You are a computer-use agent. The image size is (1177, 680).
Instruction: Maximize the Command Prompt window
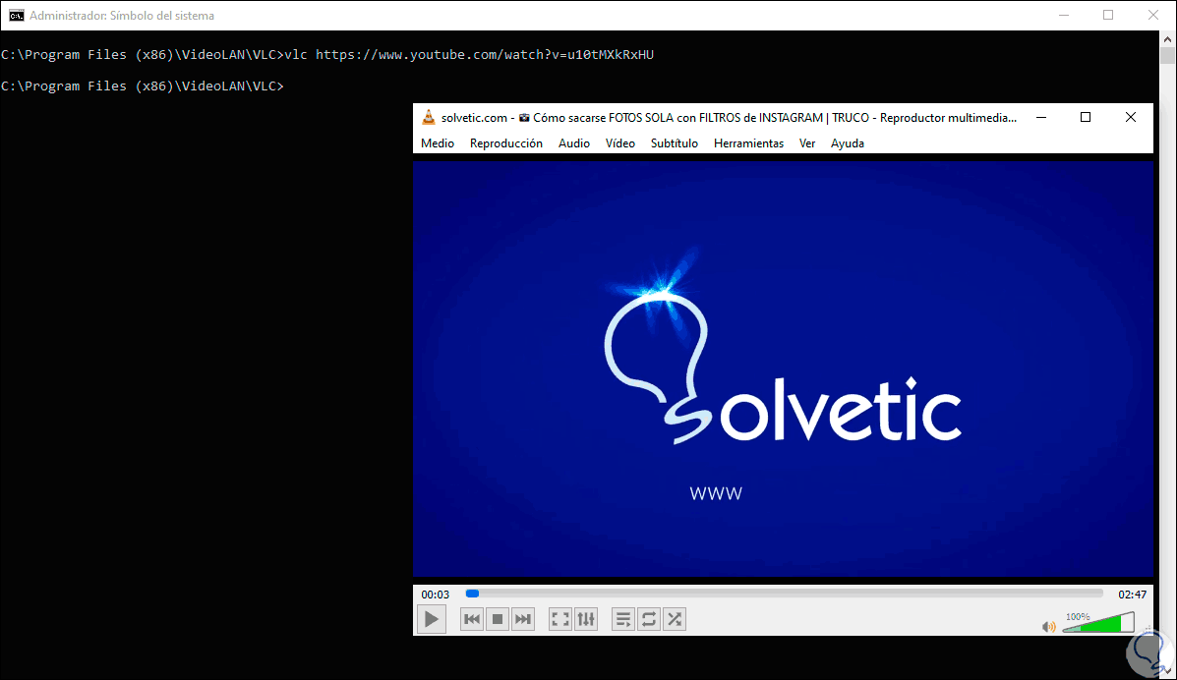(1108, 15)
